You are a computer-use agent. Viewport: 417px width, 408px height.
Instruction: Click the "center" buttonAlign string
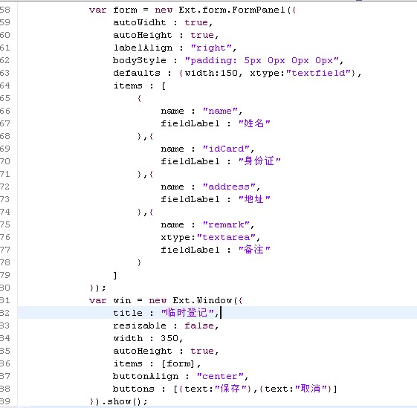(x=220, y=376)
